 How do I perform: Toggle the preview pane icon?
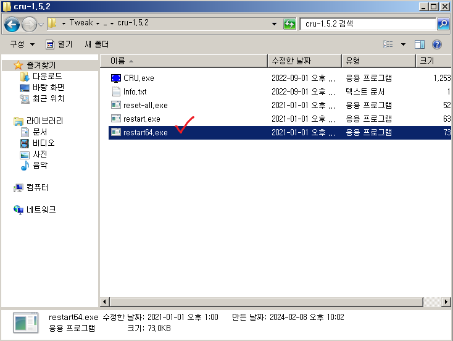420,44
